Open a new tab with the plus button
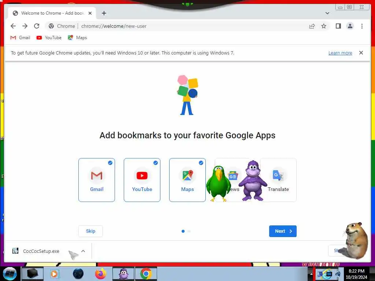375x281 pixels. coord(104,13)
